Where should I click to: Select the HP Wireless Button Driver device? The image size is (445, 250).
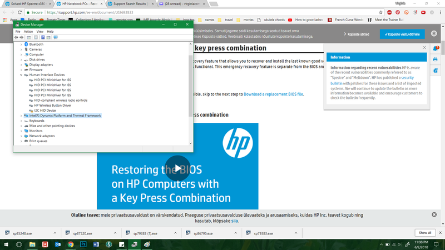coord(52,105)
